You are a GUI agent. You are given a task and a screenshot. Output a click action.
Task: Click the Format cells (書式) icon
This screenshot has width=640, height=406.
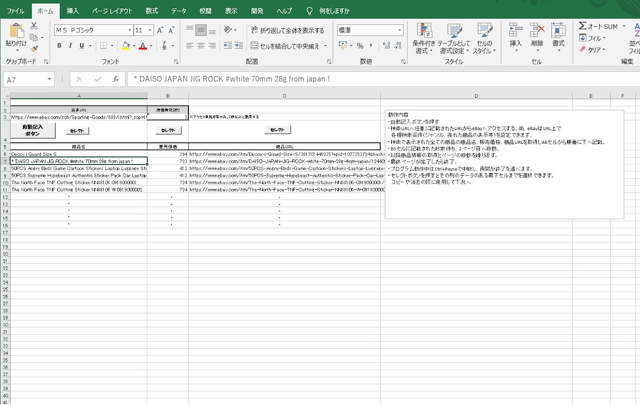(558, 30)
